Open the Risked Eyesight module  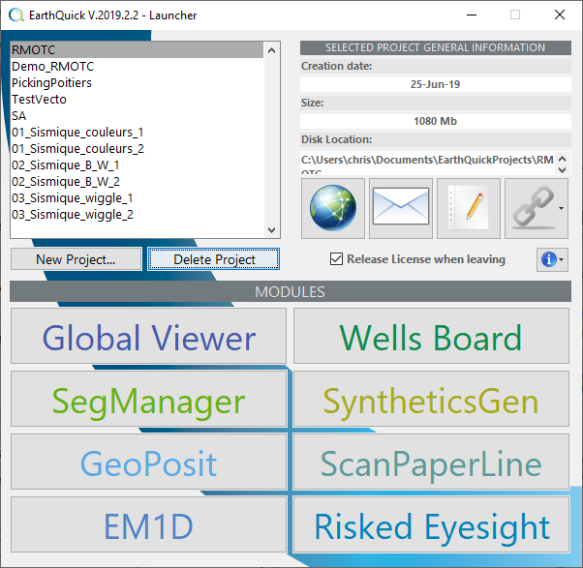point(431,524)
